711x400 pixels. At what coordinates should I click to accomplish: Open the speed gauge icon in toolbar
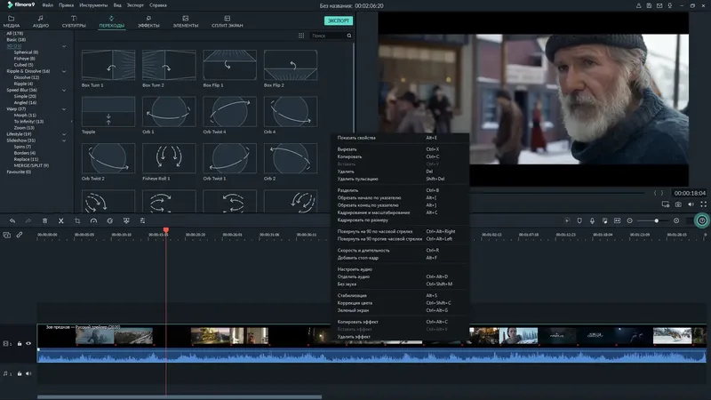tap(93, 220)
